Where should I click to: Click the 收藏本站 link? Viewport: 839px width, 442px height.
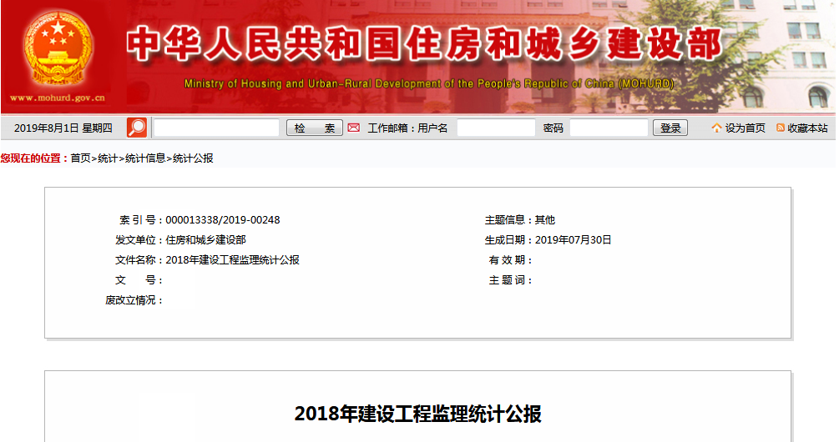pyautogui.click(x=807, y=128)
